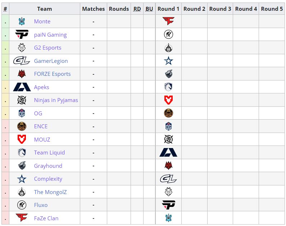Go to The MongolZ team link

click(50, 192)
